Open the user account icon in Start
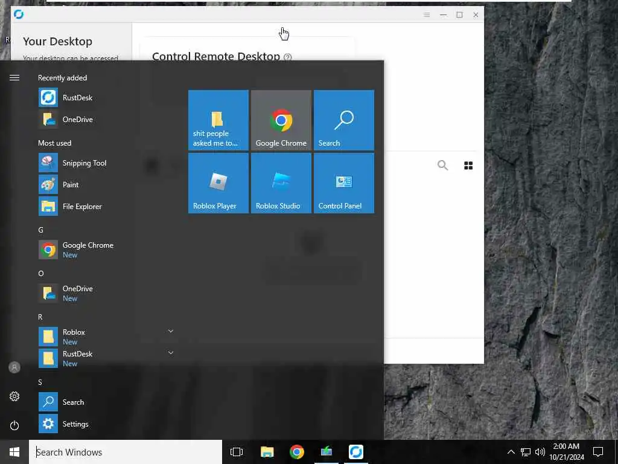Viewport: 618px width, 464px height. pyautogui.click(x=14, y=367)
